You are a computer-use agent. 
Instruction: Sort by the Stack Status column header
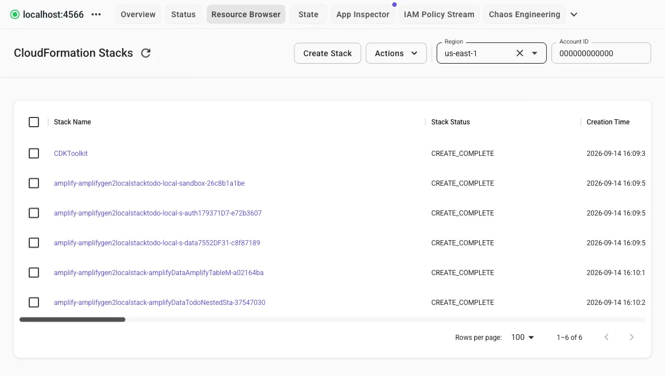tap(450, 122)
